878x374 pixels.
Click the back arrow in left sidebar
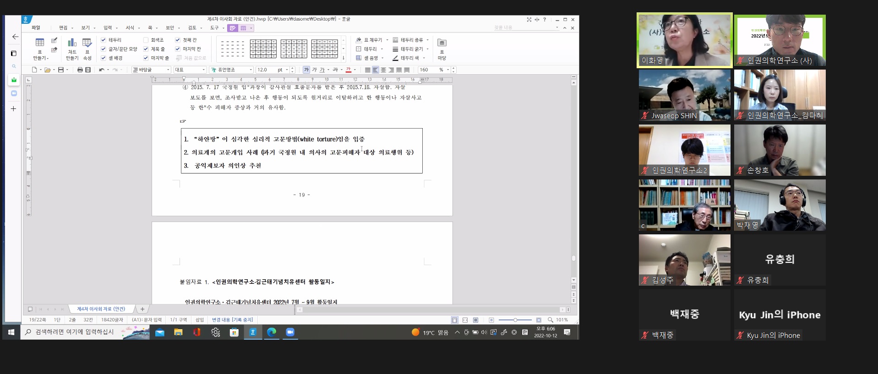(15, 37)
